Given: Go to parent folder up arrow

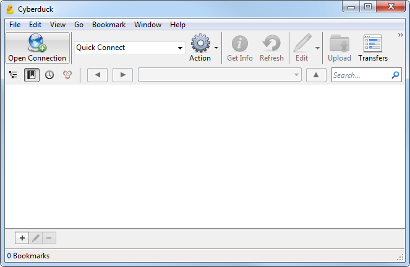Looking at the screenshot, I should (x=316, y=75).
